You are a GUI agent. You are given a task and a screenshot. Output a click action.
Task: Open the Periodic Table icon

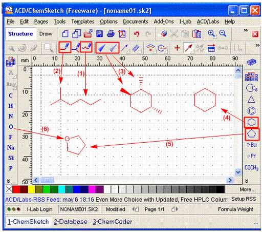click(x=11, y=62)
